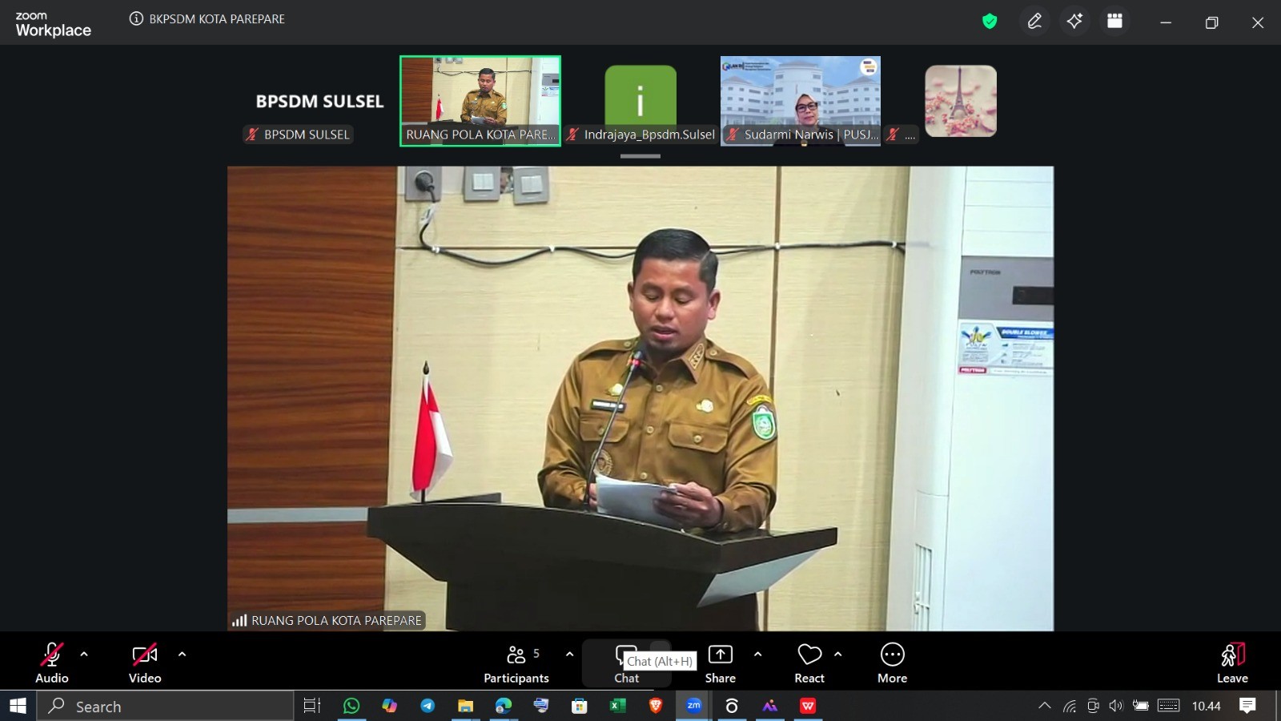This screenshot has height=721, width=1281.
Task: Click the Share screen icon
Action: [720, 664]
